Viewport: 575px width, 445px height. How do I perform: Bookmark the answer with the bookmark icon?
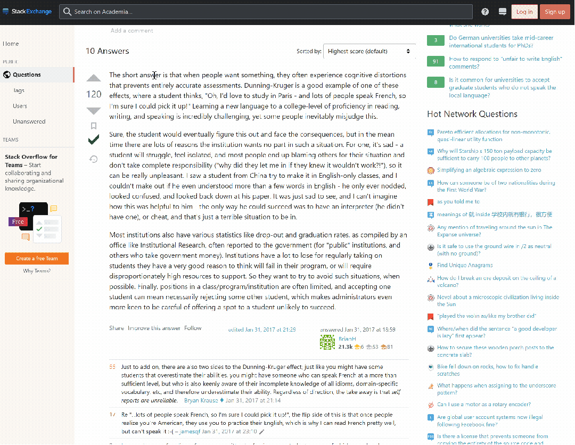coord(94,126)
